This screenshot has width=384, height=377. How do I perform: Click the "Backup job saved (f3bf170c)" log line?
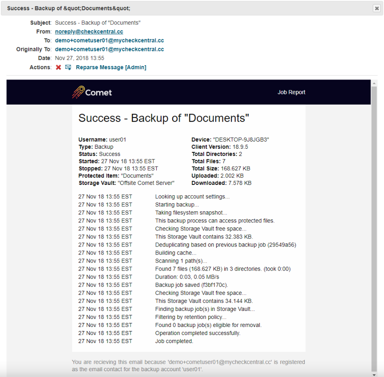[191, 285]
